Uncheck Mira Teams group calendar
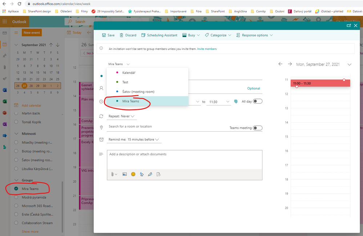 pyautogui.click(x=16, y=188)
